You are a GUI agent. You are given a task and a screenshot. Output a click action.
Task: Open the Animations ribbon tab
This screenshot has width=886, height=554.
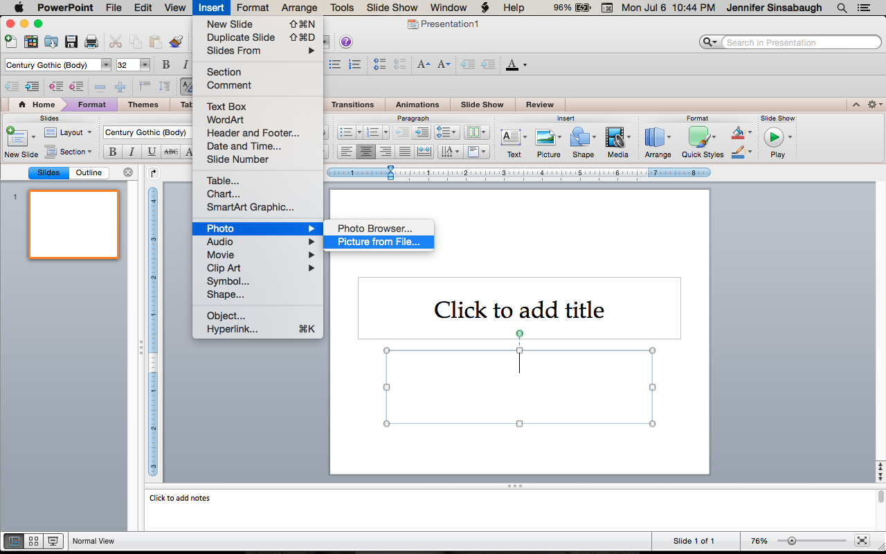[417, 105]
